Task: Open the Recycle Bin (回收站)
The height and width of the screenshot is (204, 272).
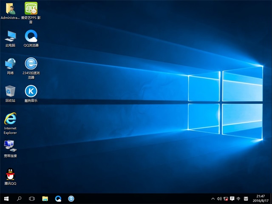Action: coord(10,91)
